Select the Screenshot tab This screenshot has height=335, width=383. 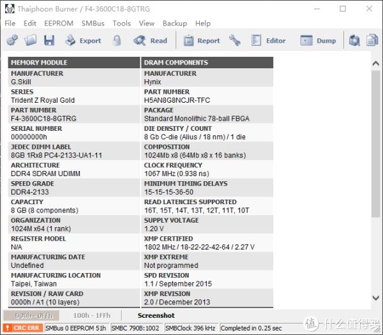[x=156, y=315]
